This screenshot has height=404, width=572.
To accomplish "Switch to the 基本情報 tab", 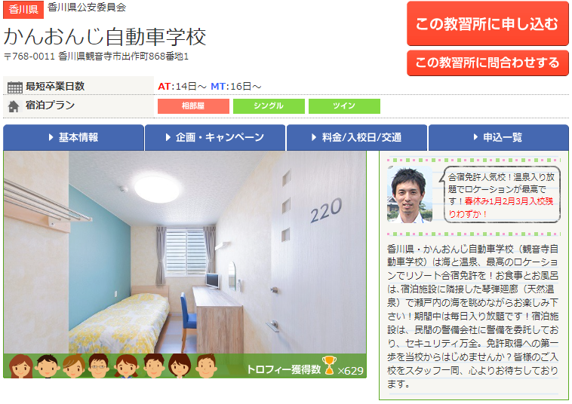I will point(74,137).
